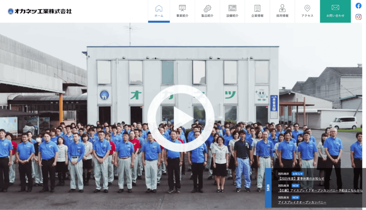
Task: Click the お知らせ category tag
Action: pyautogui.click(x=297, y=174)
